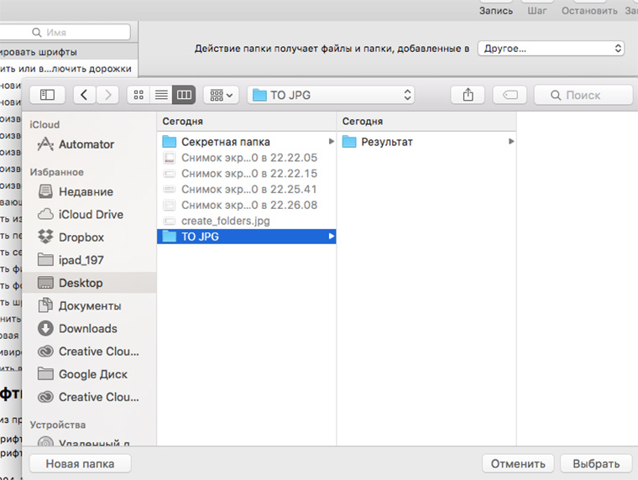The image size is (638, 480).
Task: Select screenshot file 22.22.15
Action: click(246, 174)
